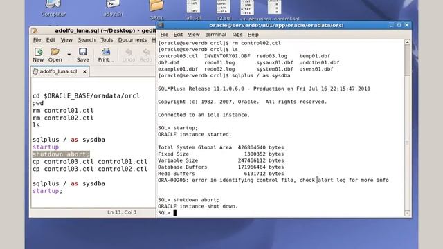Viewport: 443px width, 249px height.
Task: Open the Computer desktop icon
Action: 53,8
